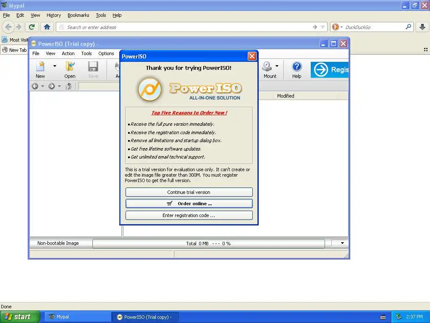Open Mypal Bookmarks menu
430x323 pixels.
79,16
